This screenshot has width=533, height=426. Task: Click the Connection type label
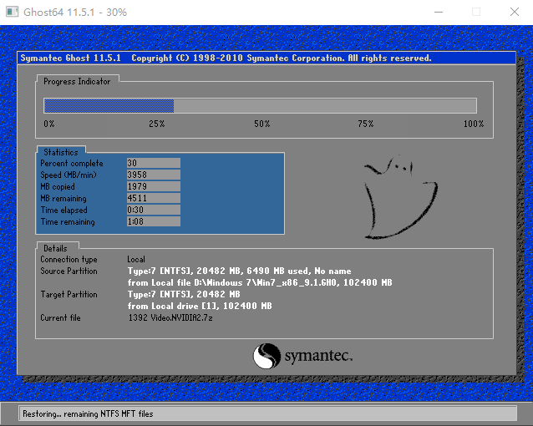(69, 260)
